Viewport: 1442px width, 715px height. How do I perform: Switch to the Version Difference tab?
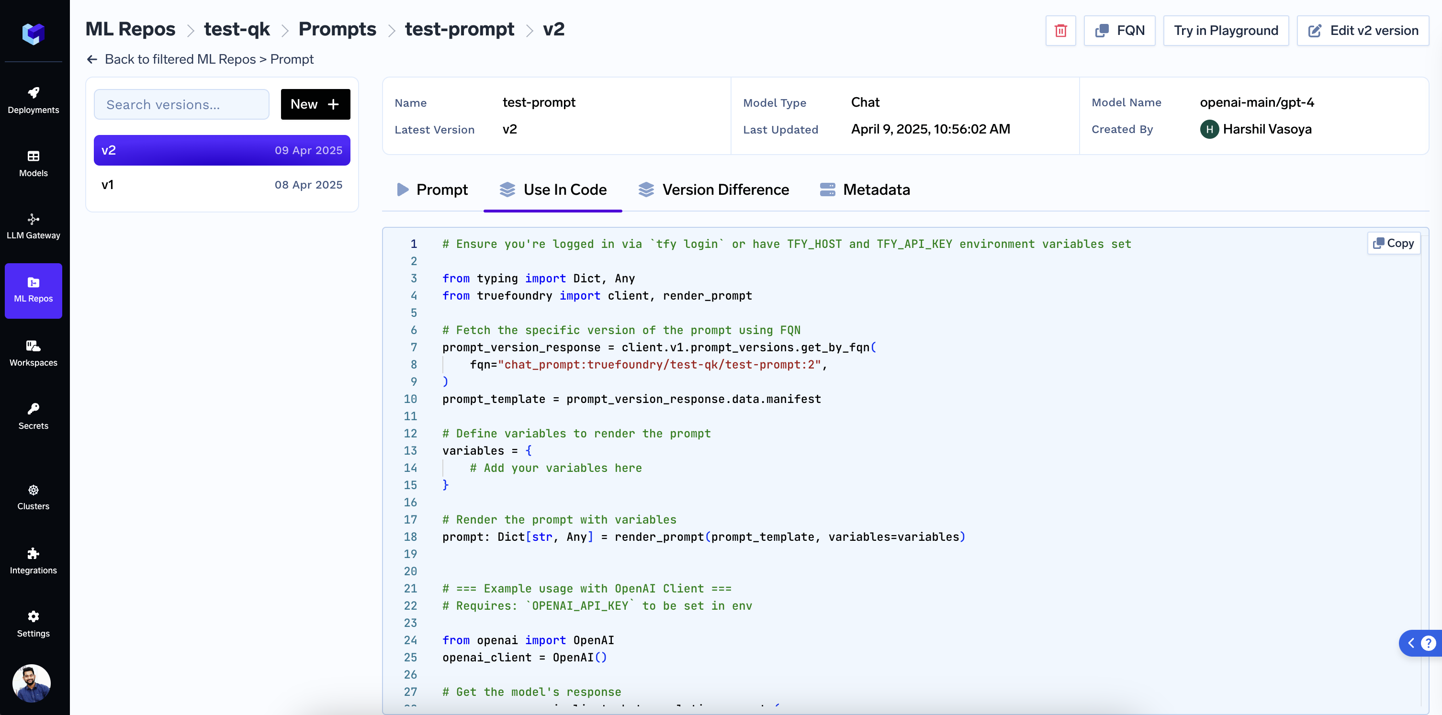click(x=713, y=190)
